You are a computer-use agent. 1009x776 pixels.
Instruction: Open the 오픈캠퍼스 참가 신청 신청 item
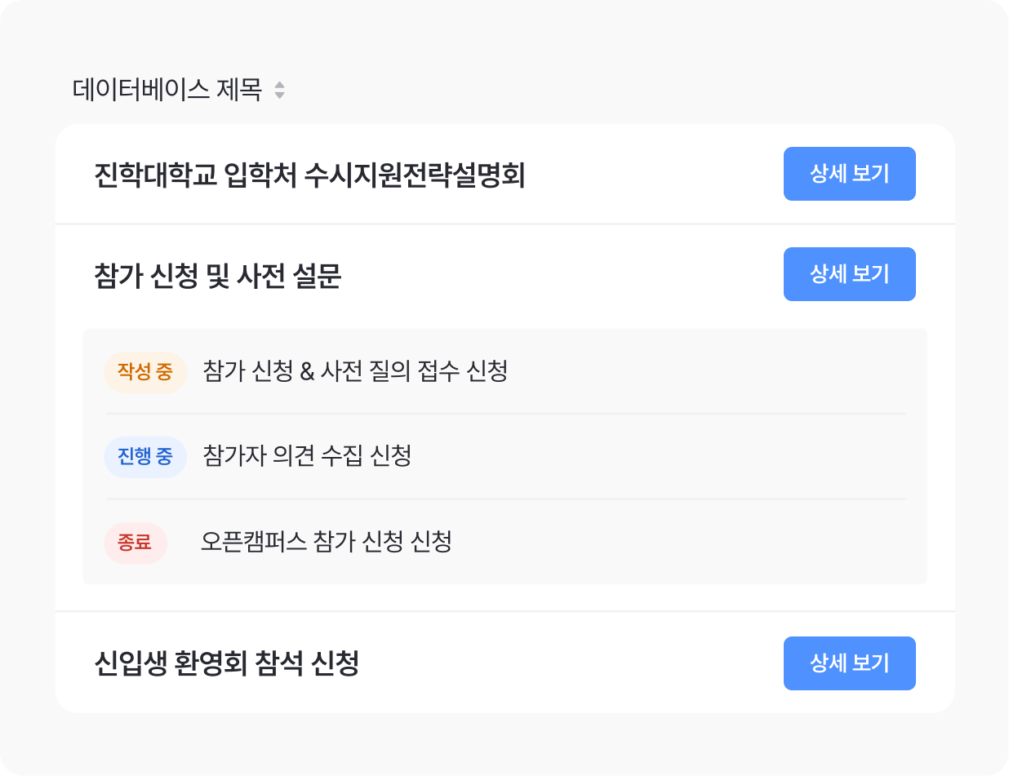(x=327, y=542)
